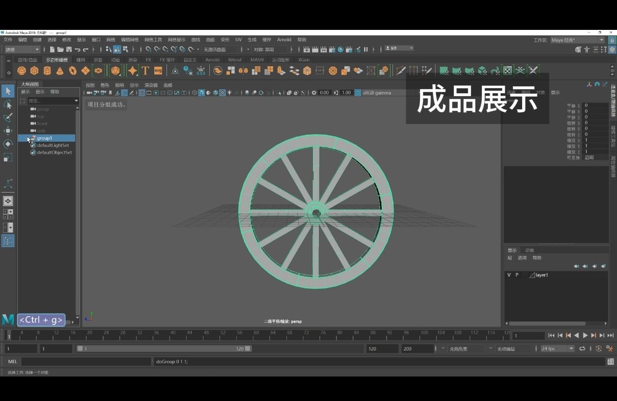Select group1 in the Outliner

point(45,138)
